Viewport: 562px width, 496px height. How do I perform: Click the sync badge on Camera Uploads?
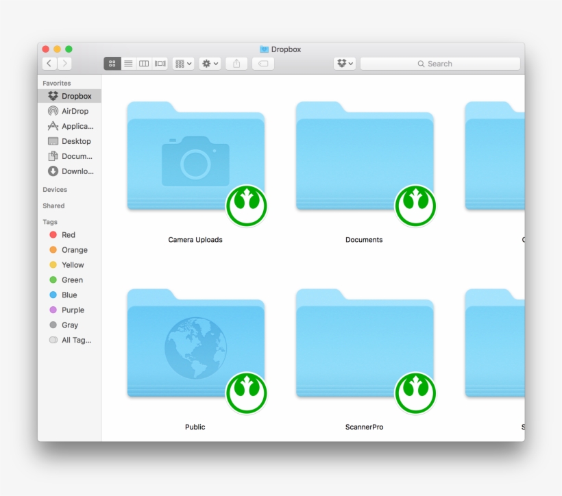coord(247,206)
